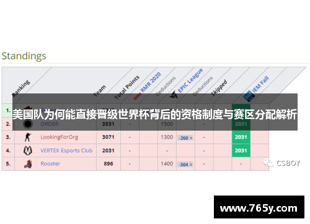Click the IEM Fall logo icon in header
This screenshot has width=310, height=224.
pos(249,97)
